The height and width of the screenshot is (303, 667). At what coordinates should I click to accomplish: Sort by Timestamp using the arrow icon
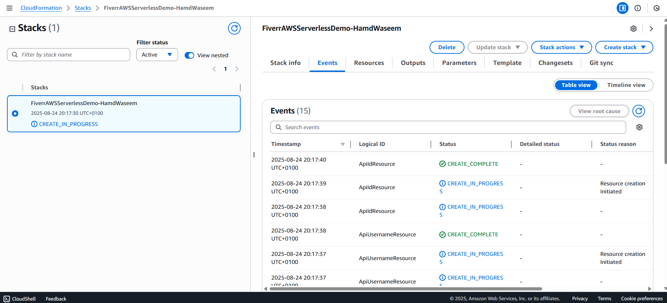coord(343,144)
